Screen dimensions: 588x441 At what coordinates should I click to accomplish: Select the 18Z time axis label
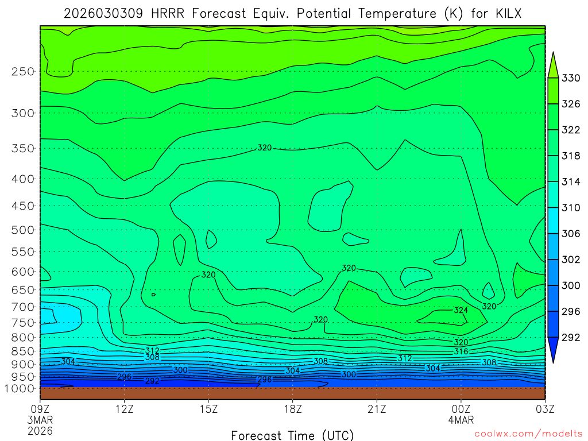pyautogui.click(x=293, y=409)
